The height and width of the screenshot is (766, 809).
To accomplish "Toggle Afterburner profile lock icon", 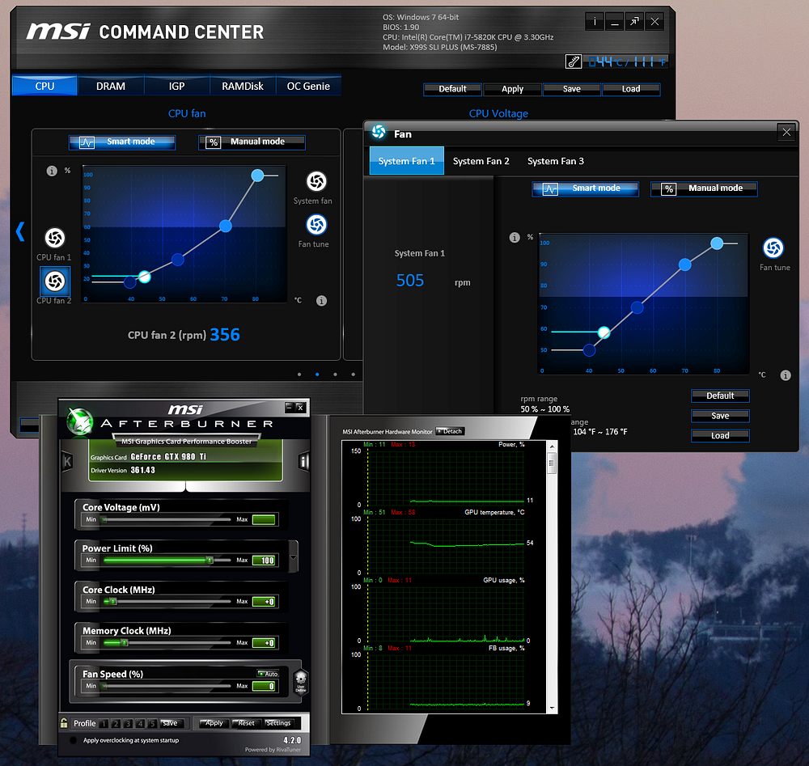I will coord(64,722).
